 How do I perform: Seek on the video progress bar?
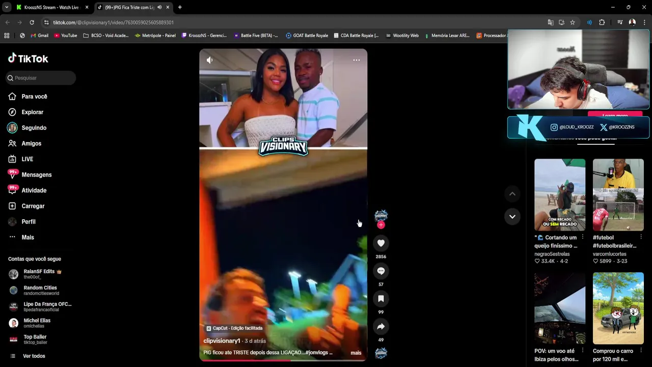point(283,360)
